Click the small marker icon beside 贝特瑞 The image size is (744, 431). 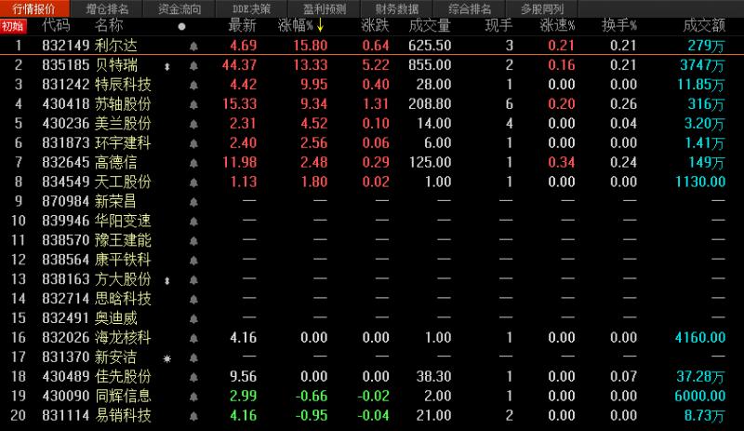coord(167,66)
